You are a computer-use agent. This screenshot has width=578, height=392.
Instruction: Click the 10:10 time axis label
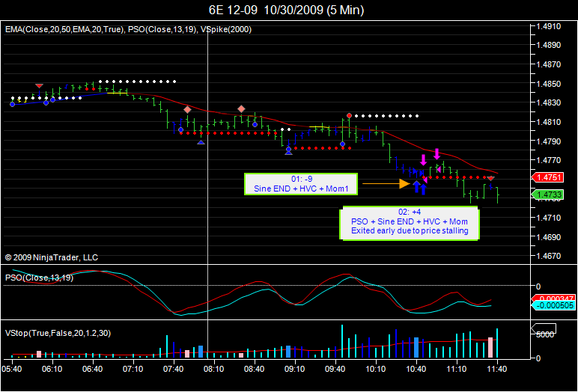[376, 368]
